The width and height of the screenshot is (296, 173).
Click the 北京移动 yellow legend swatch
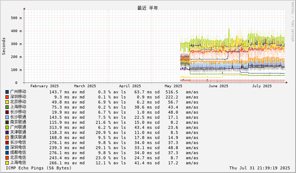(x=7, y=102)
